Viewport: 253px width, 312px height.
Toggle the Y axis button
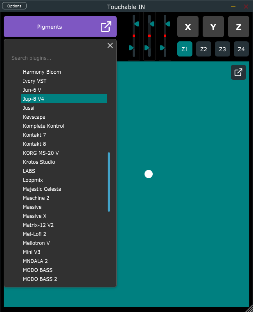pos(213,27)
